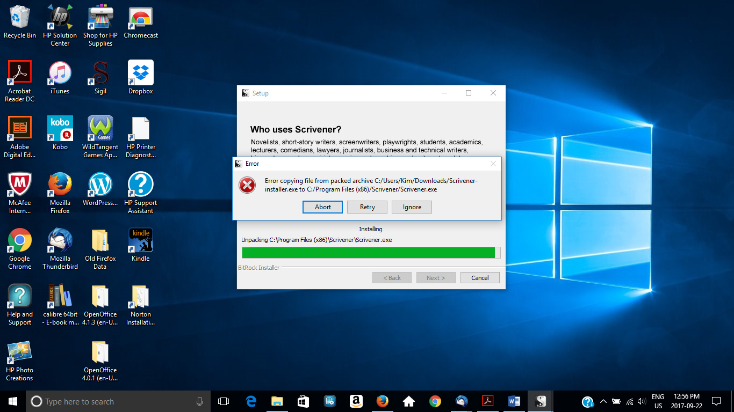Screen dimensions: 734x412
Task: Select Adobe Digital Editions desktop icon
Action: tap(20, 137)
